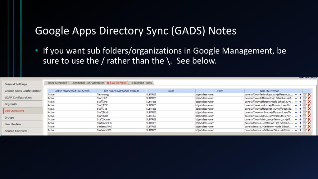
Task: Move the Staff/Sodt rule down
Action: 296,116
